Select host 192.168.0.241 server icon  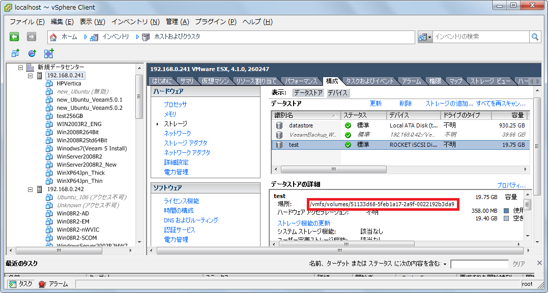40,76
